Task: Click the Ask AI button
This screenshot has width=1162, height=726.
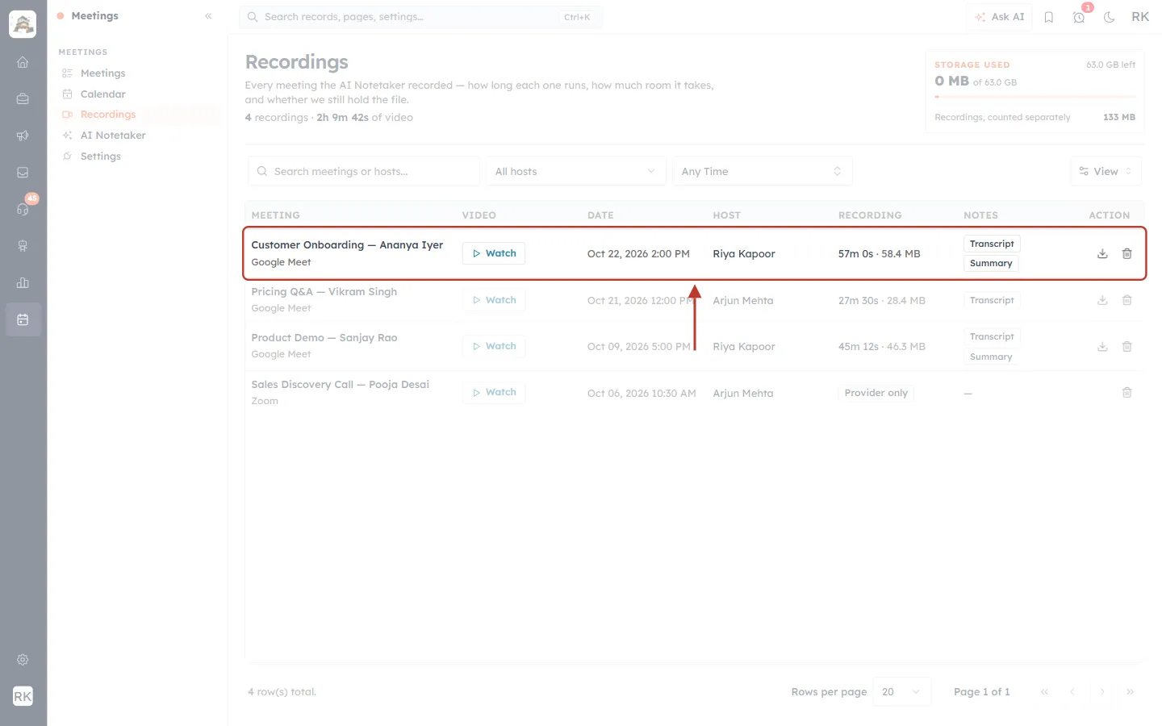Action: coord(999,17)
